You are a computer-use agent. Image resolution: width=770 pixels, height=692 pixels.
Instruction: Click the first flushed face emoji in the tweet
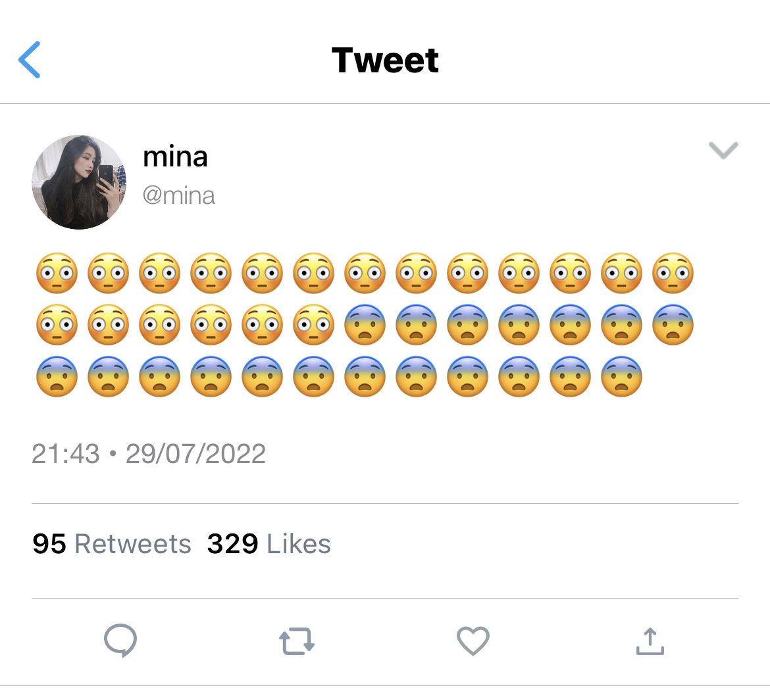[x=57, y=273]
